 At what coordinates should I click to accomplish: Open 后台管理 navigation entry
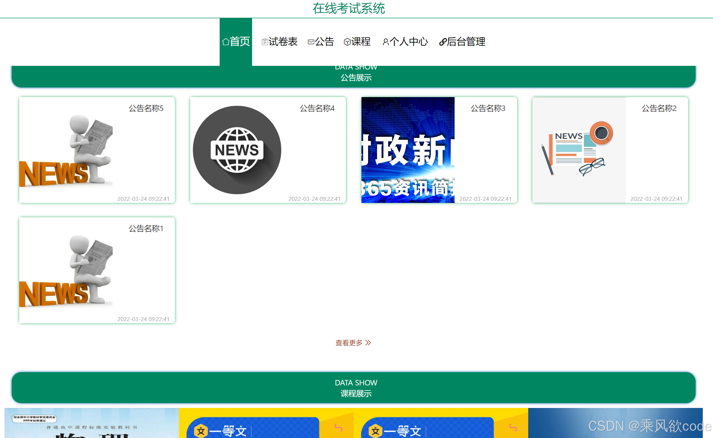pos(466,42)
